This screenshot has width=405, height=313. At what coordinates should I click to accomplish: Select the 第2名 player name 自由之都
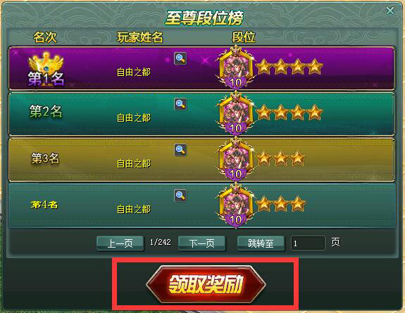134,118
